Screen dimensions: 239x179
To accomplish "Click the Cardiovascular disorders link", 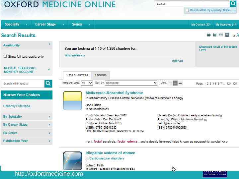I will [107, 158].
